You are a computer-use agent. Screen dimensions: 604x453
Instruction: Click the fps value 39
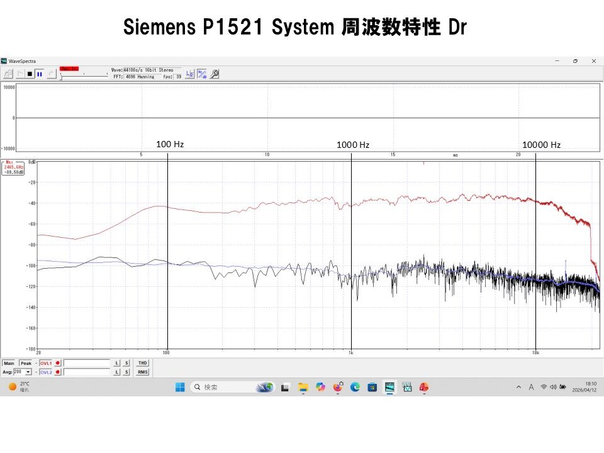pyautogui.click(x=179, y=77)
